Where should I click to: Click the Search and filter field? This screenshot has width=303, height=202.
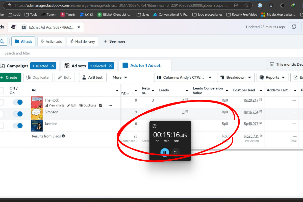[x=76, y=53]
